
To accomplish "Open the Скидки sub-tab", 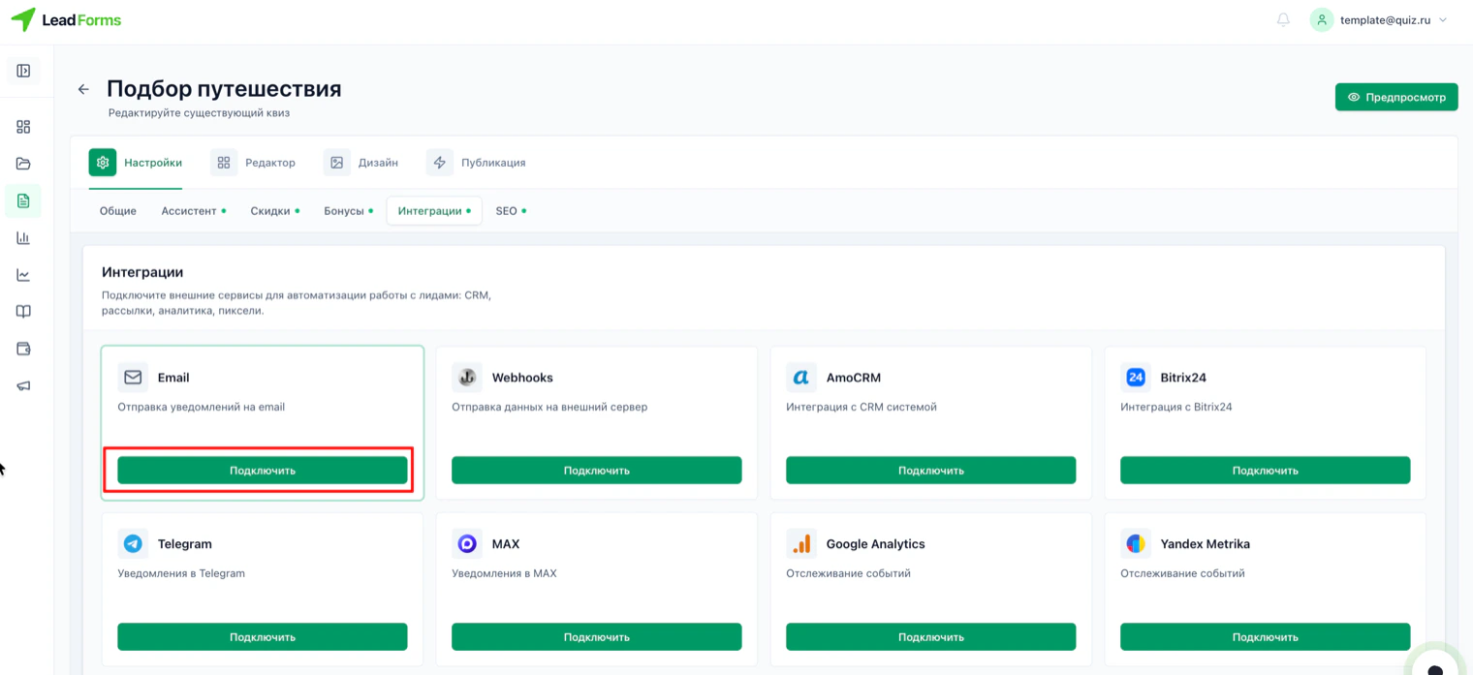I will click(274, 211).
